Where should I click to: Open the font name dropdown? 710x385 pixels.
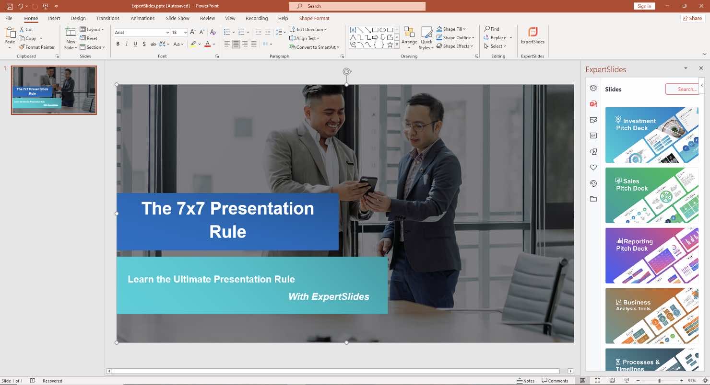click(167, 32)
